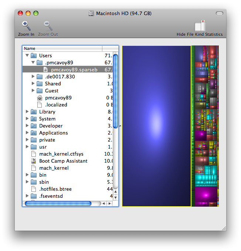Click the large magenta block at treemap bottom
The height and width of the screenshot is (251, 241).
206,194
